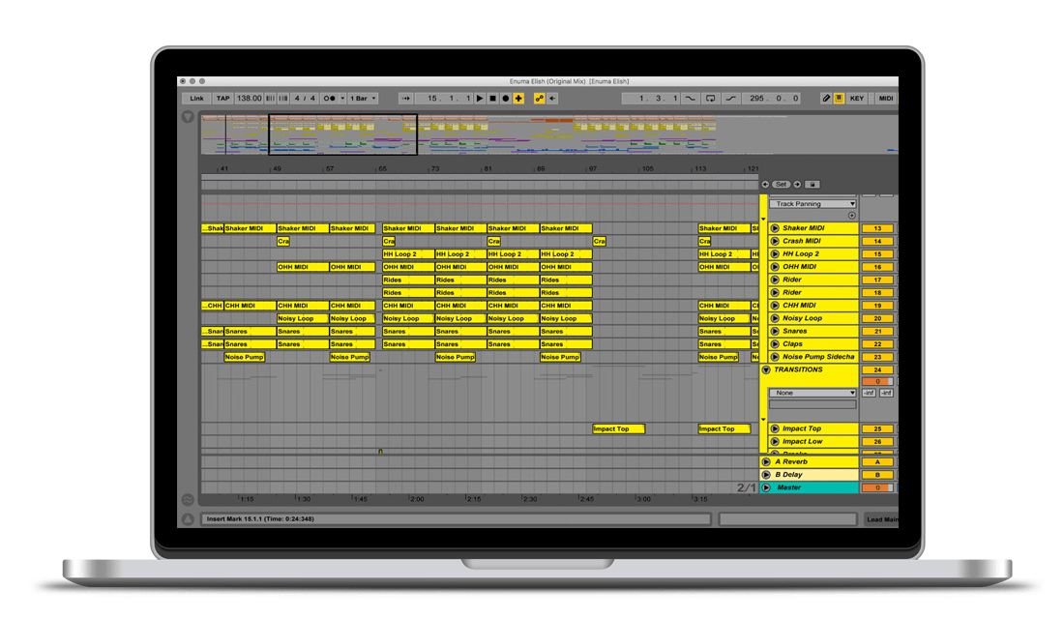The height and width of the screenshot is (619, 1064).
Task: Unfold the CHH MIDI track
Action: (x=775, y=306)
